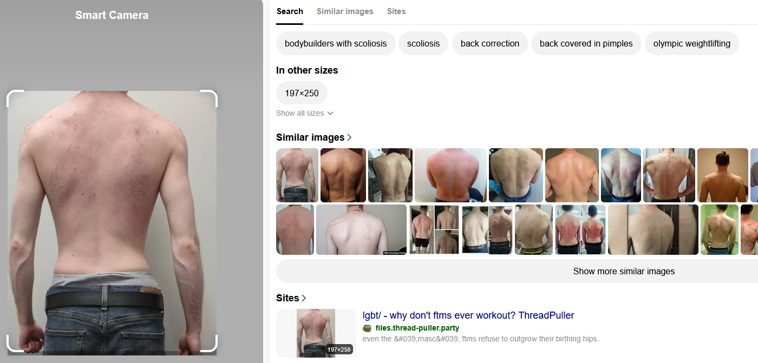Click the Smart Camera uploaded photo
Screen dimensions: 758x363
(x=112, y=223)
